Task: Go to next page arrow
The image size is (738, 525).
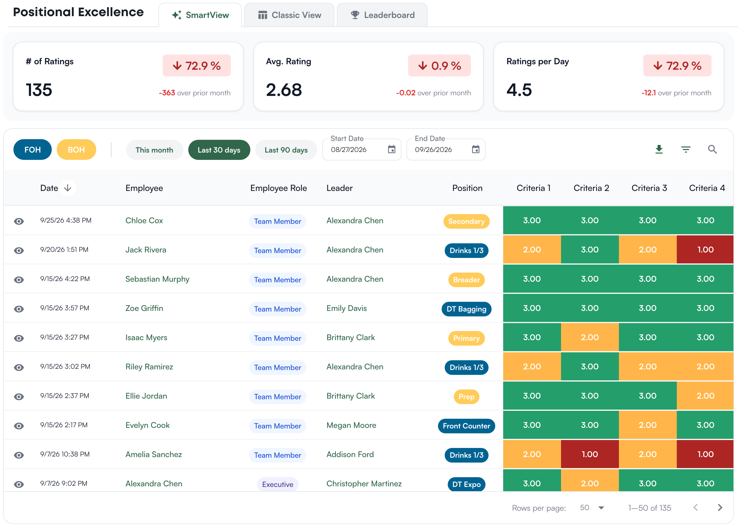Action: (720, 508)
